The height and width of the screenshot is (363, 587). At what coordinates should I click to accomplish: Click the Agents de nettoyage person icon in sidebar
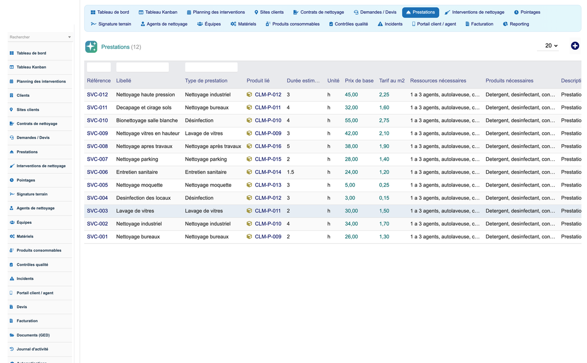pyautogui.click(x=12, y=208)
